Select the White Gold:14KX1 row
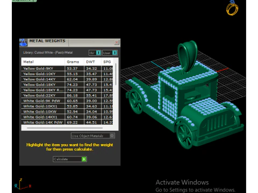The height and width of the screenshot is (193, 258). 67,117
